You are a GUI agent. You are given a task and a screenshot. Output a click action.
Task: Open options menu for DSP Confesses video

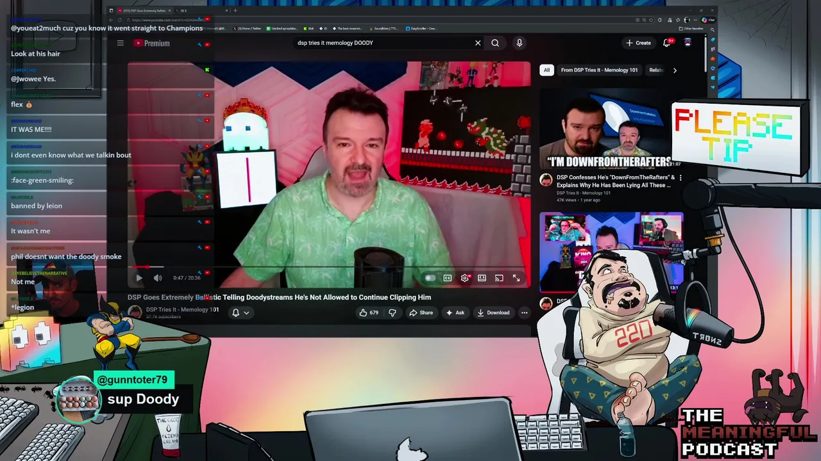(x=680, y=178)
